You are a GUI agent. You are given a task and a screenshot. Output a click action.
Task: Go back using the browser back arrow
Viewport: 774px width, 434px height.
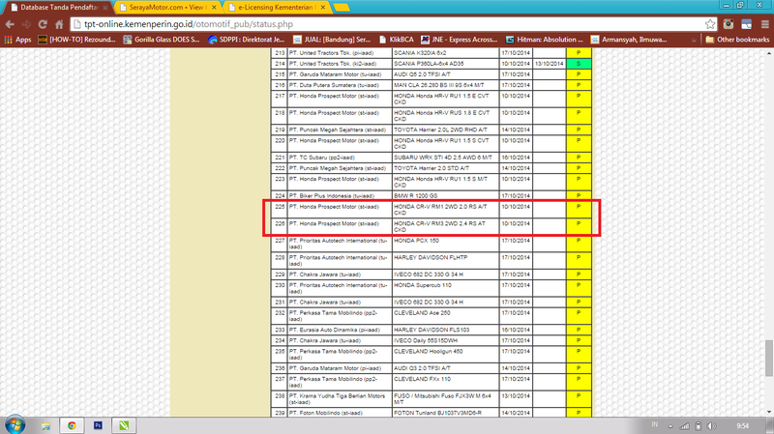pos(10,24)
